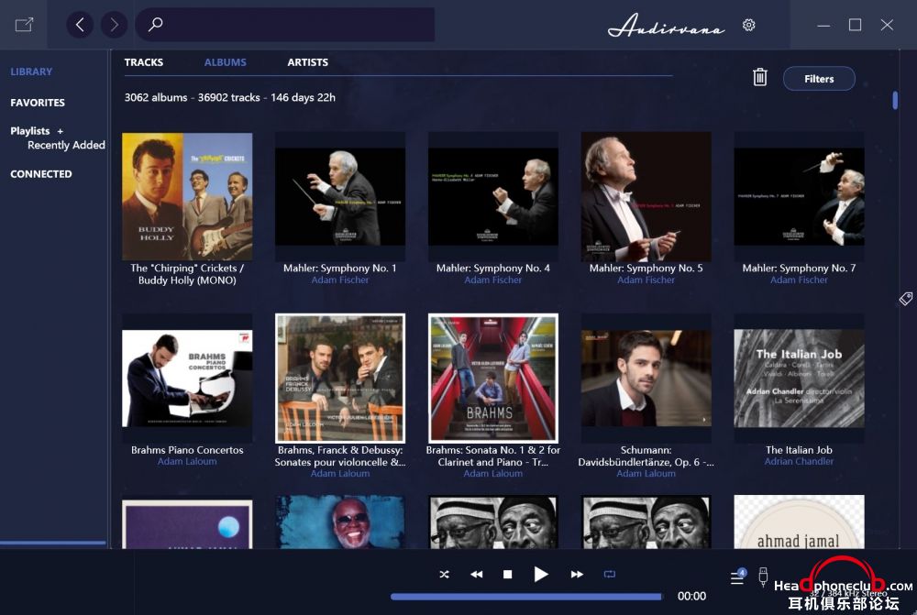Click the search magnifier icon
The image size is (917, 615).
pos(155,25)
